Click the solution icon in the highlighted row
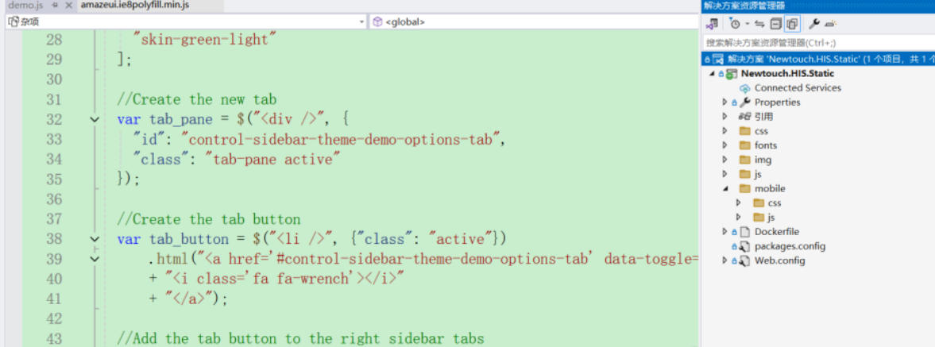 tap(719, 59)
